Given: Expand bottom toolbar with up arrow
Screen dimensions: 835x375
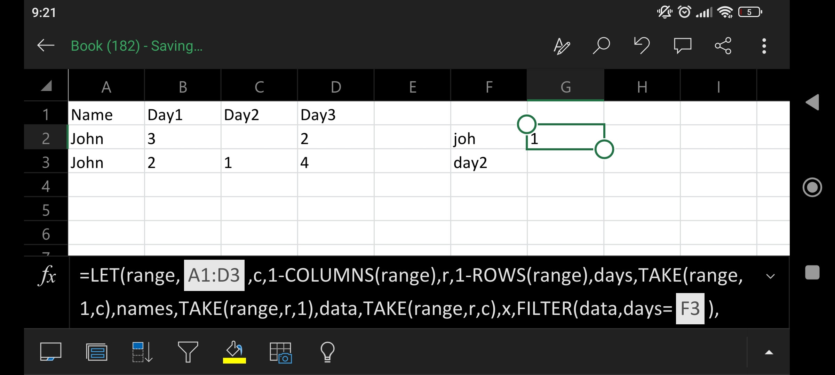Looking at the screenshot, I should 769,352.
